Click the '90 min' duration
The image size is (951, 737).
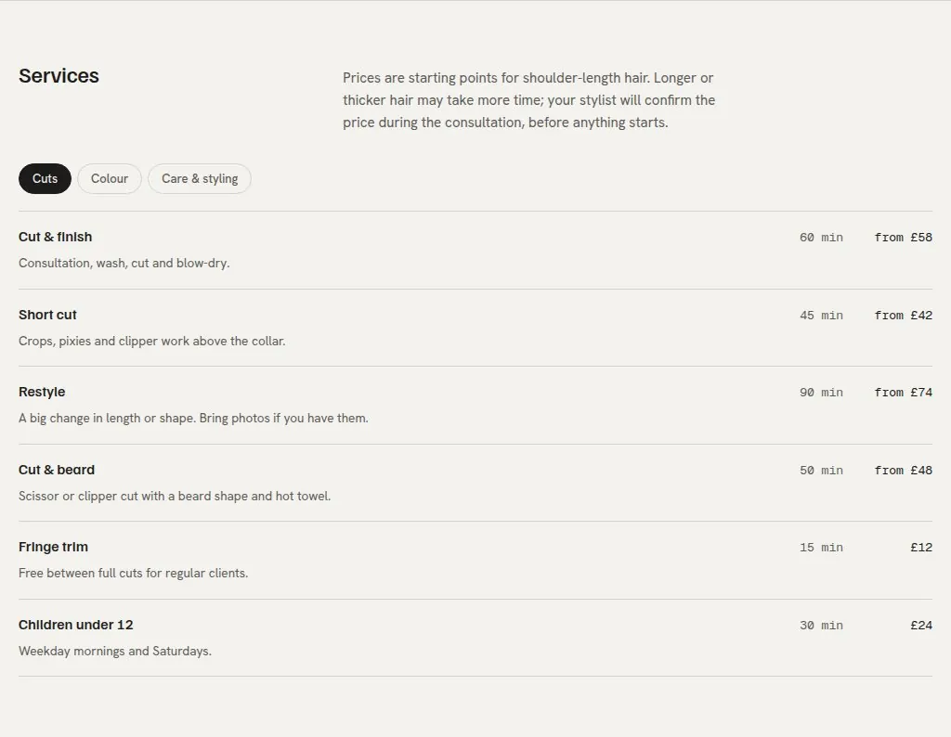tap(821, 393)
